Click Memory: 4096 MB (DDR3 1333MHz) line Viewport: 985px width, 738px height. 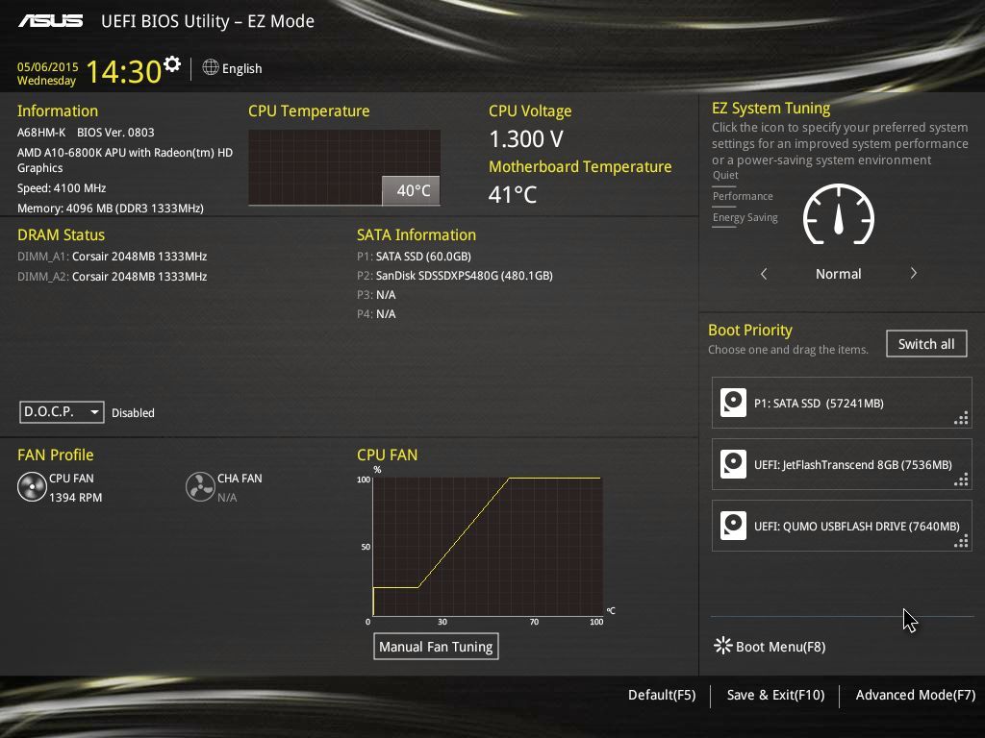[x=110, y=208]
